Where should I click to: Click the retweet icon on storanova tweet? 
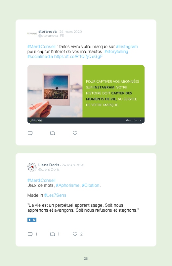tap(52, 133)
